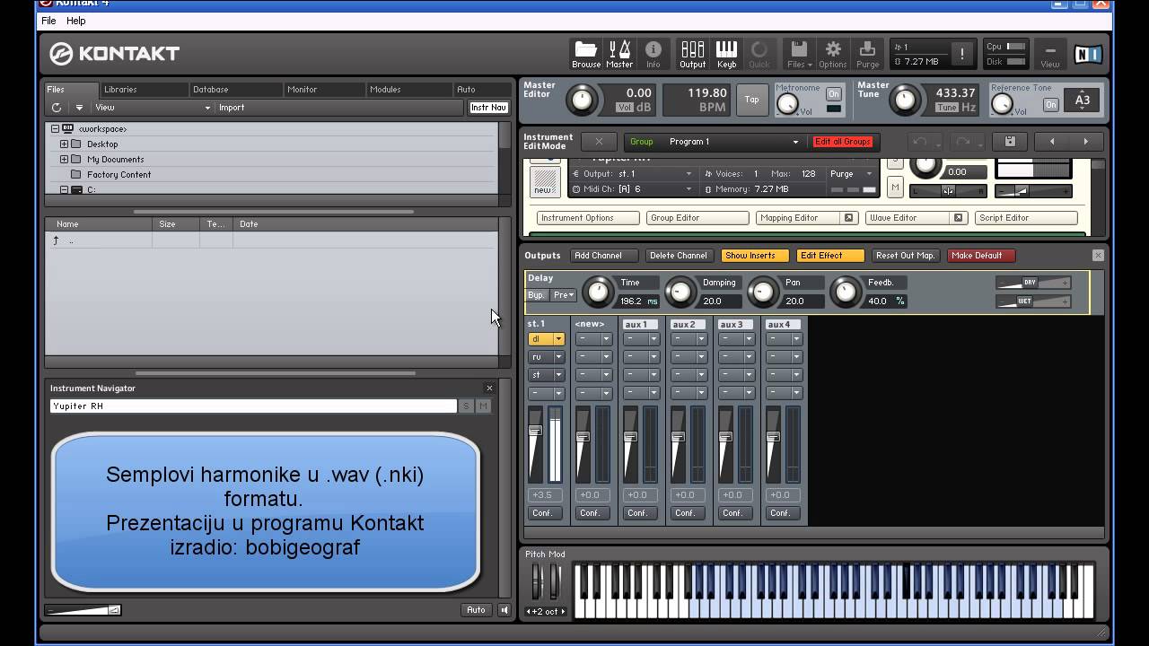Toggle the Instr Nav button

[x=488, y=108]
